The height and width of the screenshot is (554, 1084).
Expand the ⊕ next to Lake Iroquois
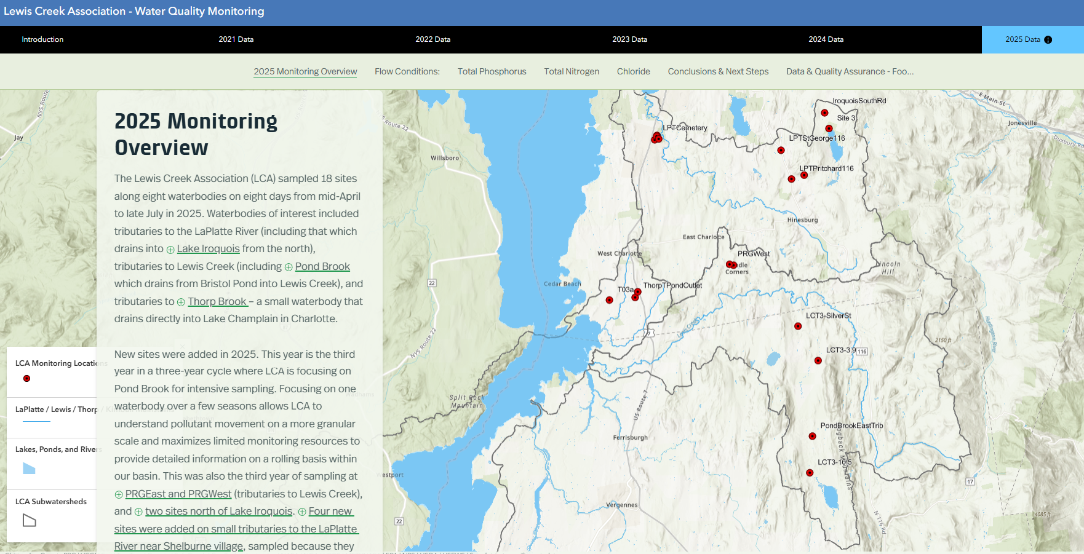170,249
